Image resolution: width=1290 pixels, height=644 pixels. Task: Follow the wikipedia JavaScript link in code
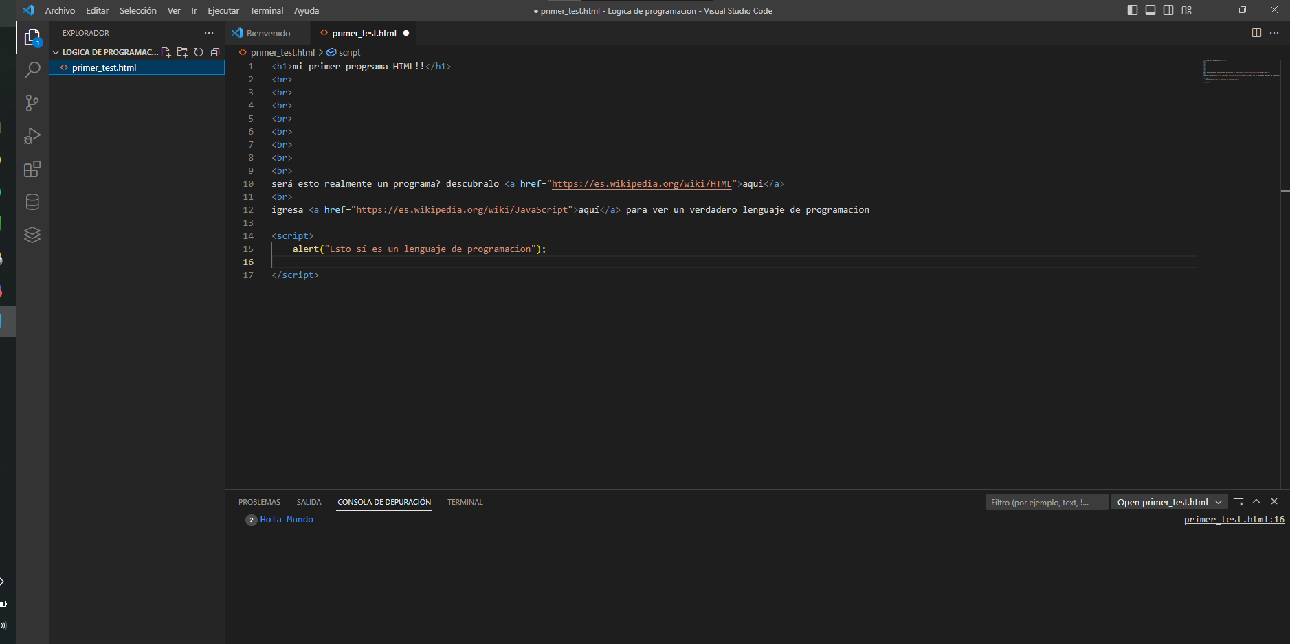pyautogui.click(x=462, y=209)
